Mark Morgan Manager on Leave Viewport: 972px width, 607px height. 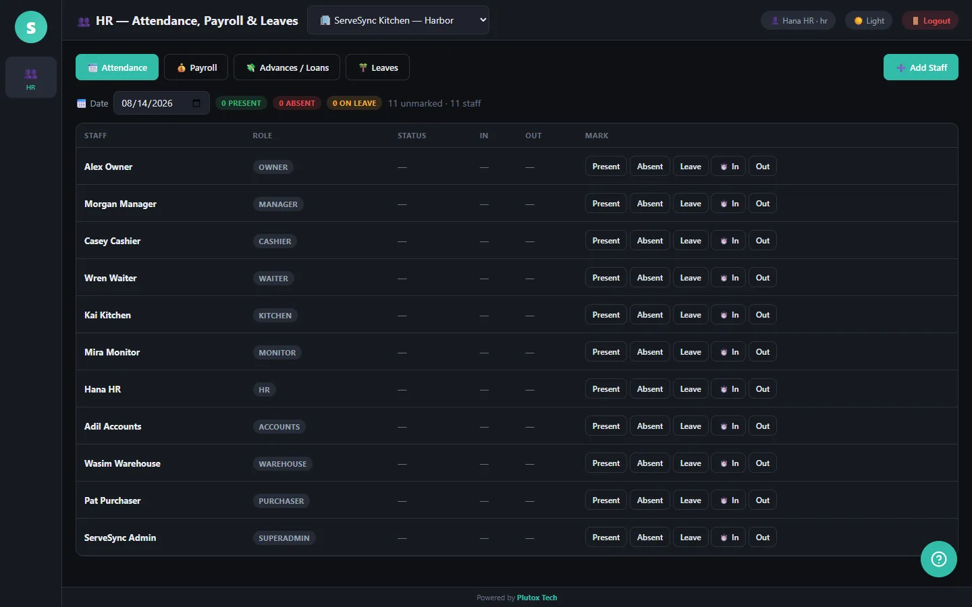click(691, 204)
